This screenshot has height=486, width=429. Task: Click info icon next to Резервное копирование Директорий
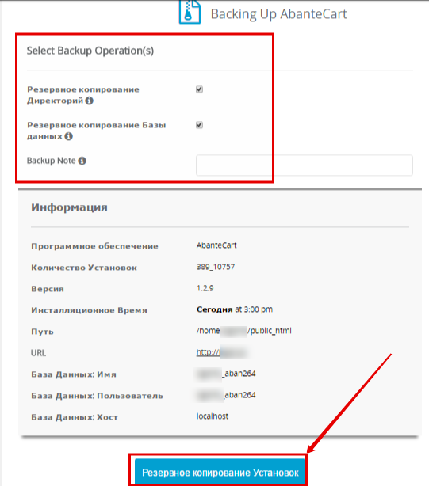[x=89, y=101]
